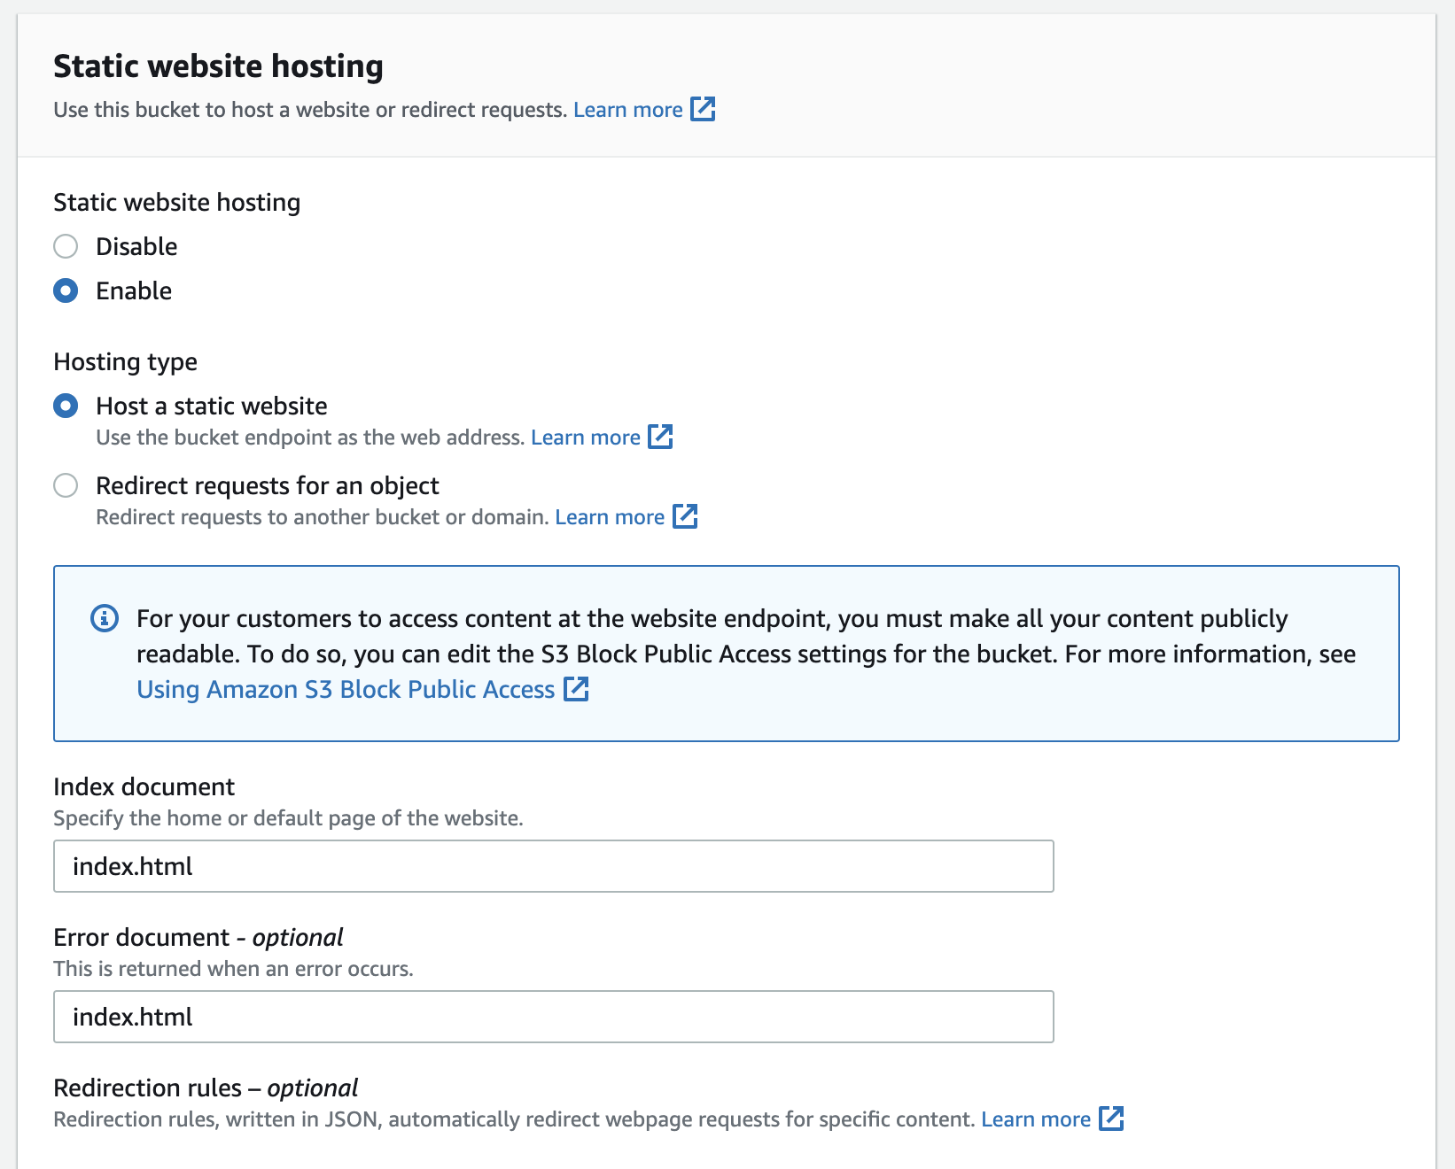The image size is (1455, 1169).
Task: Click the Index document label
Action: (x=144, y=786)
